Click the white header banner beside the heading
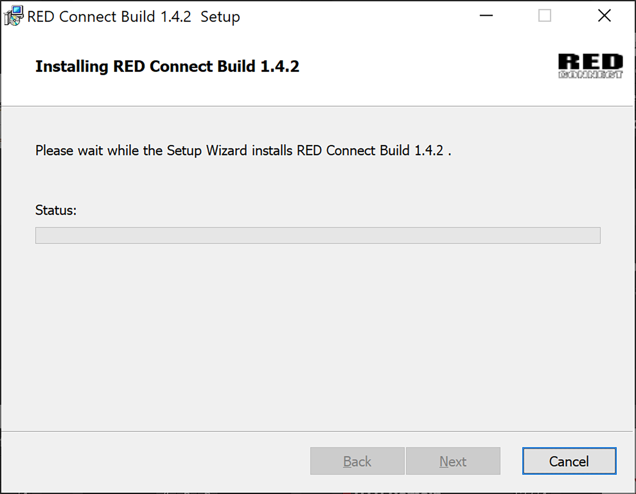The height and width of the screenshot is (494, 636). [424, 66]
